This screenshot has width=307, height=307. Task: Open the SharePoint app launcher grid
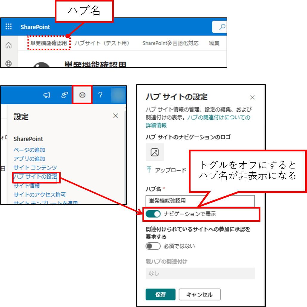9,27
